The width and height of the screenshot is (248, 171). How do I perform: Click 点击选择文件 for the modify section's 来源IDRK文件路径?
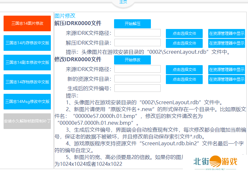(184, 70)
